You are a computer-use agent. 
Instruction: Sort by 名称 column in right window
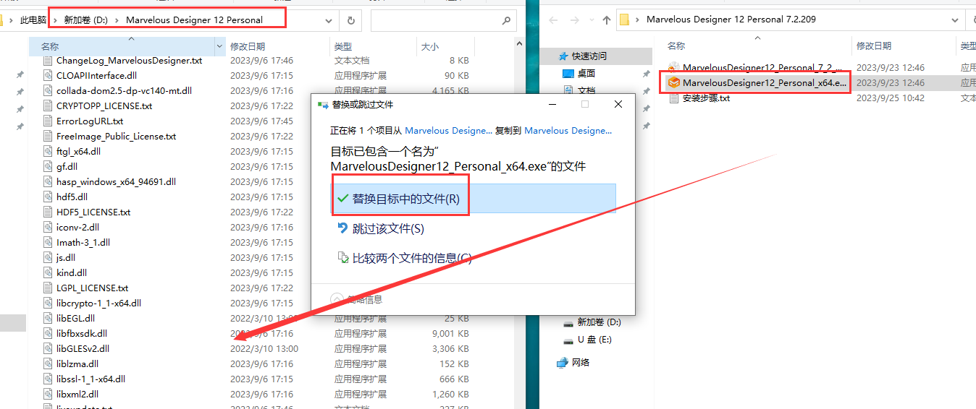pos(676,46)
